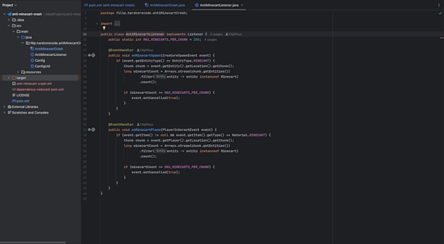The width and height of the screenshot is (444, 244).
Task: Expand the .idea folder
Action: click(x=8, y=20)
